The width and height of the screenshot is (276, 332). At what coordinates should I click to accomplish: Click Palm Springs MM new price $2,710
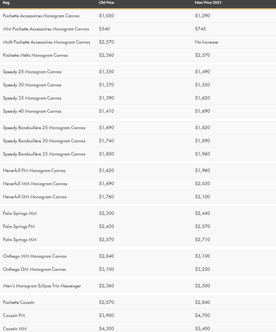click(x=202, y=240)
